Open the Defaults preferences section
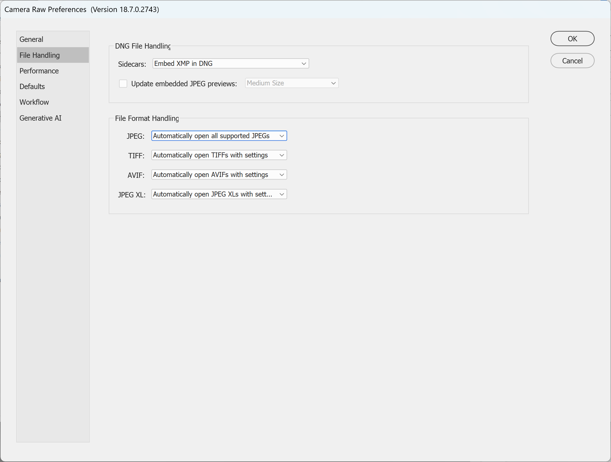Viewport: 611px width, 462px height. click(x=53, y=87)
